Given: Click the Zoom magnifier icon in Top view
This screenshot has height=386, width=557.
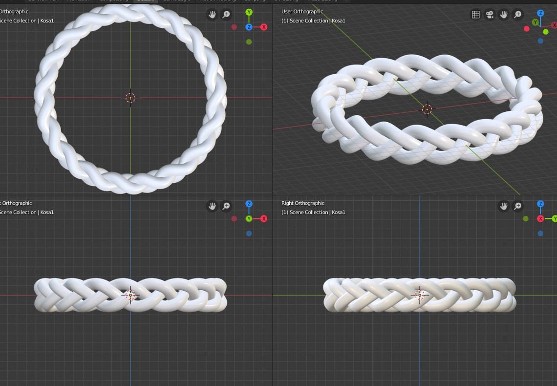Looking at the screenshot, I should pos(226,14).
